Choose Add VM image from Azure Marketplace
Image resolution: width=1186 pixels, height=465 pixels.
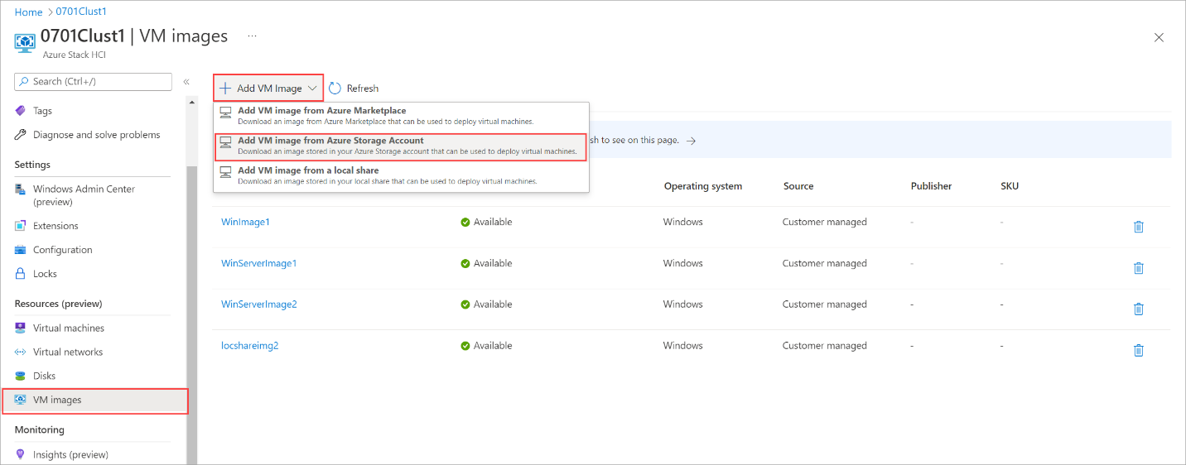pos(321,111)
